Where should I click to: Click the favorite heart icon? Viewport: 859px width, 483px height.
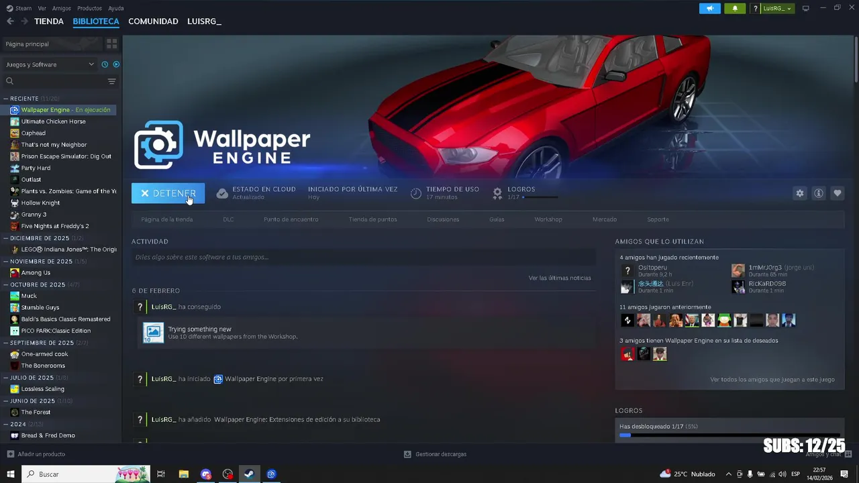click(x=837, y=193)
